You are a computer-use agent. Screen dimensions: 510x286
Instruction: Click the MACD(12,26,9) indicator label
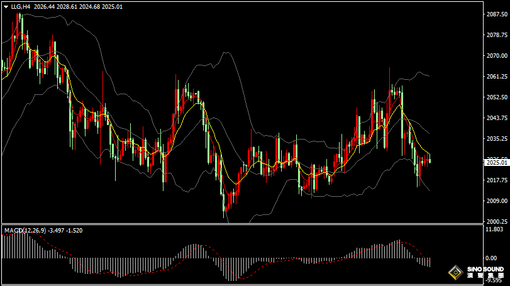tap(25, 231)
